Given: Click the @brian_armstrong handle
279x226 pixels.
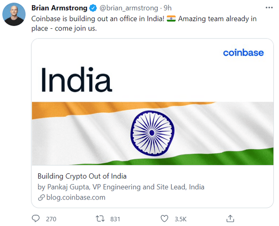Looking at the screenshot, I should [129, 8].
